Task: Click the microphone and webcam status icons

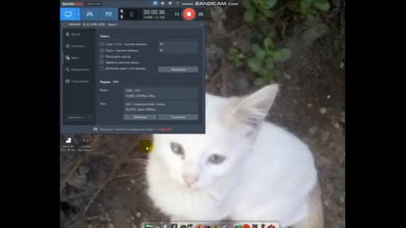Action: (x=122, y=14)
